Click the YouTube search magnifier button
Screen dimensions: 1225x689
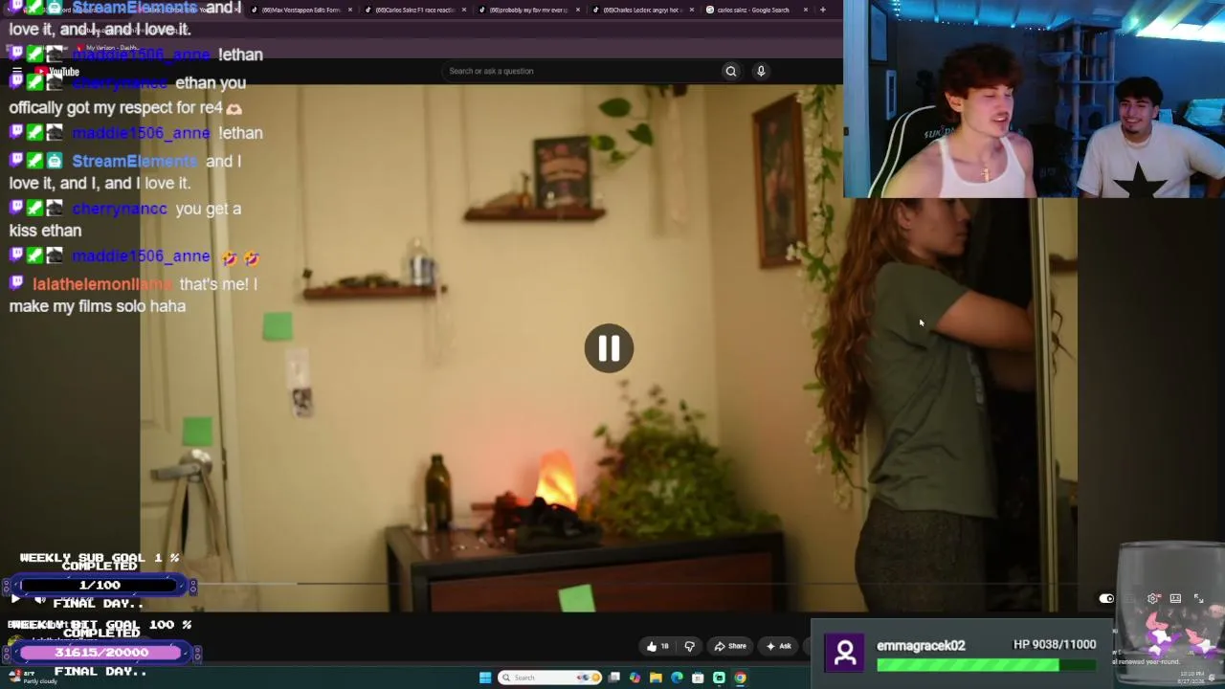(x=730, y=71)
